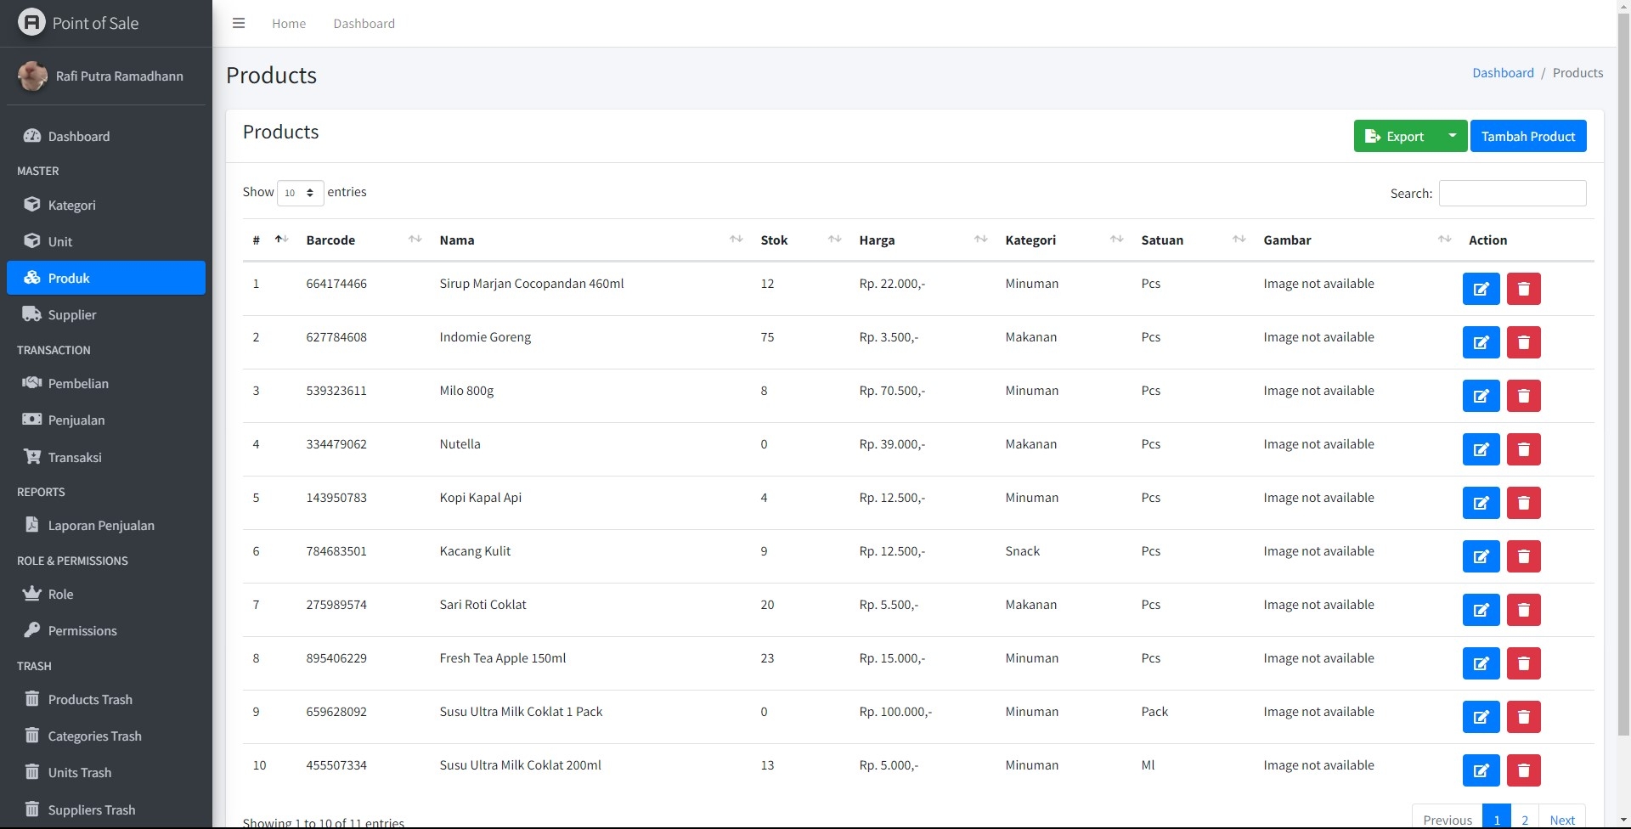This screenshot has height=829, width=1631.
Task: Delete Sirup Marjan Cocopandan 460ml product
Action: (1523, 289)
